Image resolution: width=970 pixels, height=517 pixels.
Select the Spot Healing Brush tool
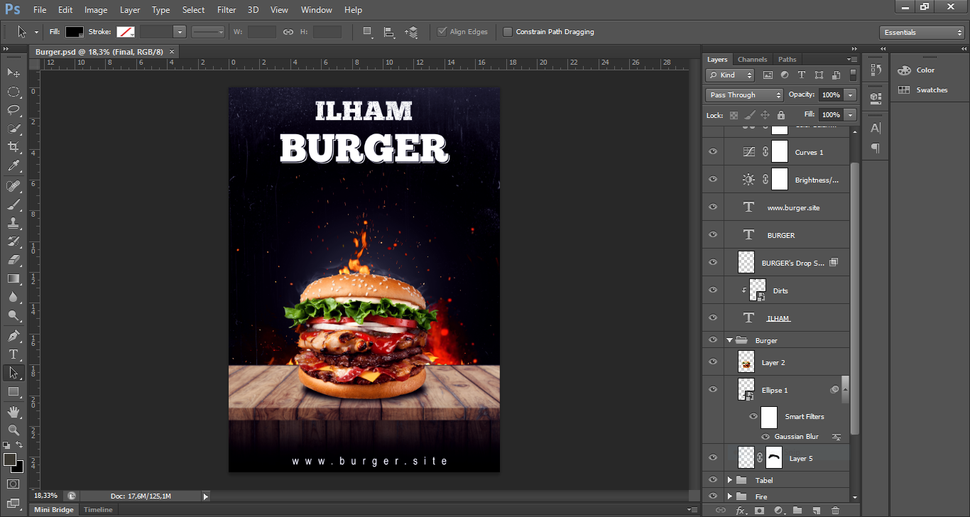pos(13,186)
